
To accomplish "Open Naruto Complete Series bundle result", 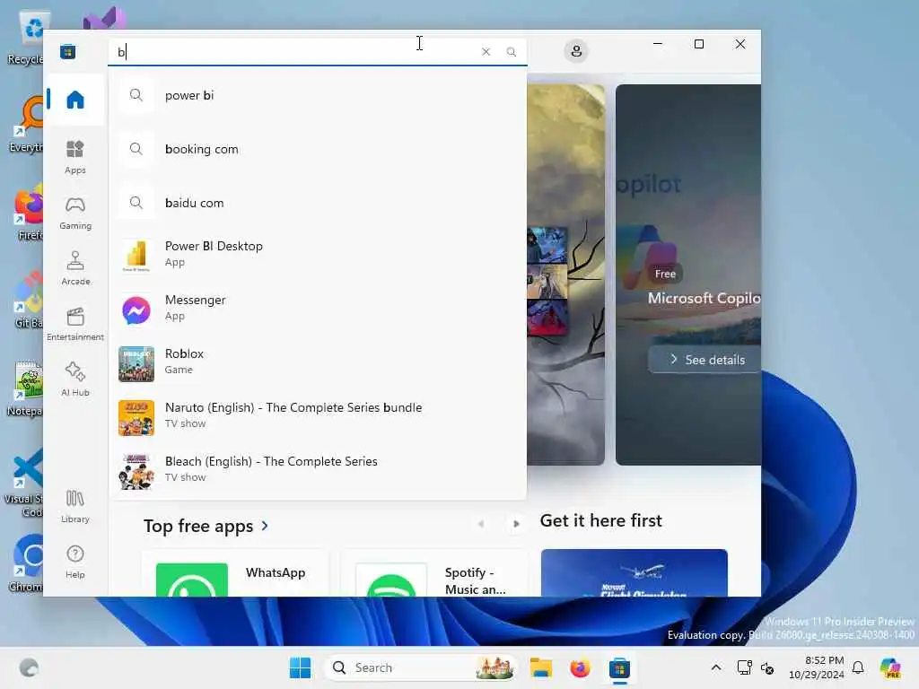I will tap(318, 416).
